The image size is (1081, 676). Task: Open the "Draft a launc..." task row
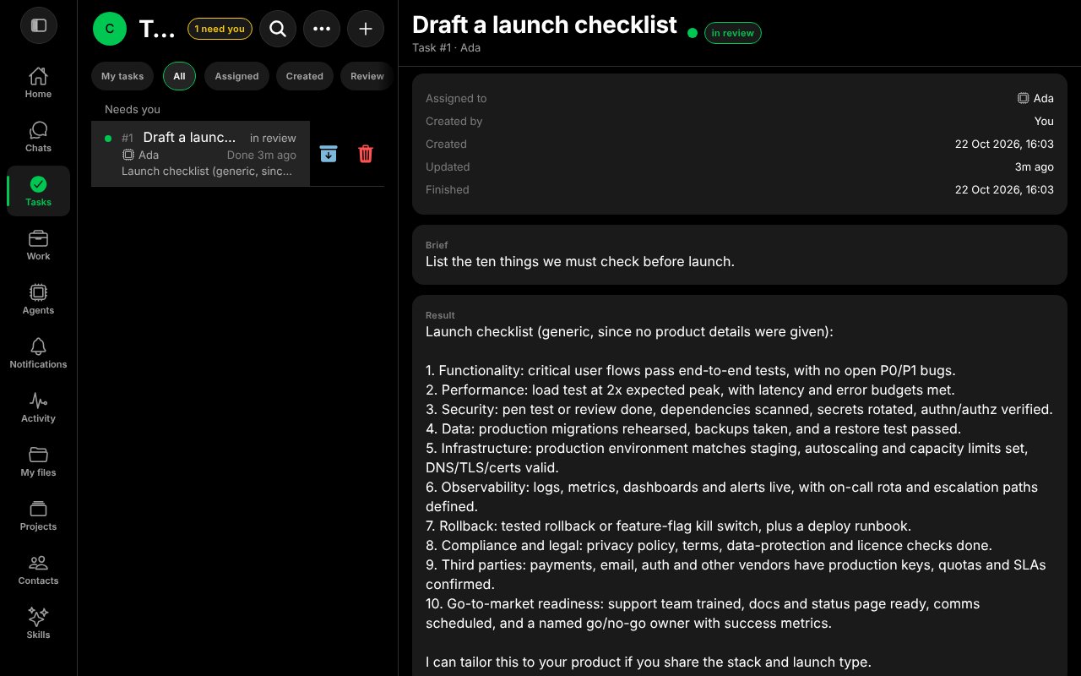tap(200, 154)
